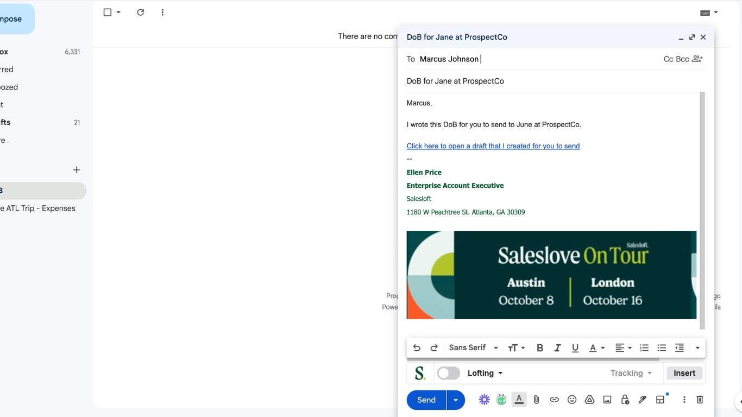Insert an emoji
The height and width of the screenshot is (417, 742).
click(x=572, y=400)
